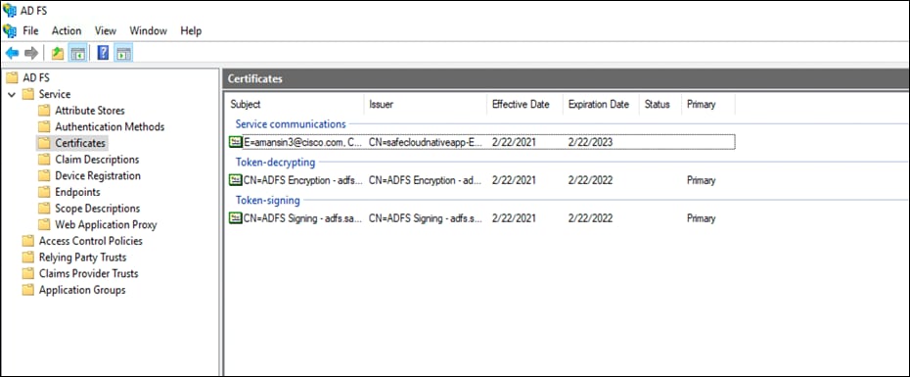910x377 pixels.
Task: Click the Token-decrypting group heading
Action: [x=275, y=163]
